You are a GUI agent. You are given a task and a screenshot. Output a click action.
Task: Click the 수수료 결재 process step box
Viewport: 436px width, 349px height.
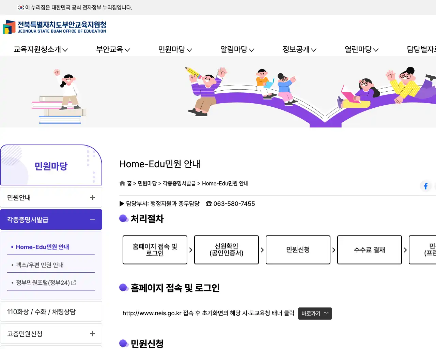(x=370, y=250)
